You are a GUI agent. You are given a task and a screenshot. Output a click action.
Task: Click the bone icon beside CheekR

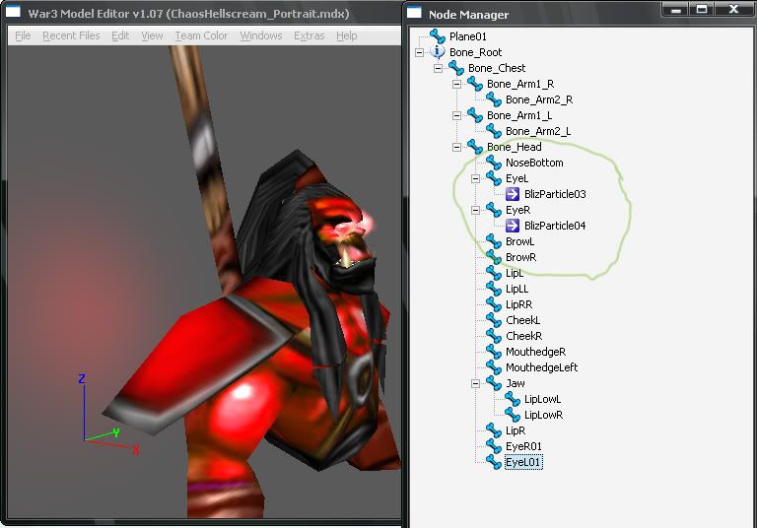494,336
